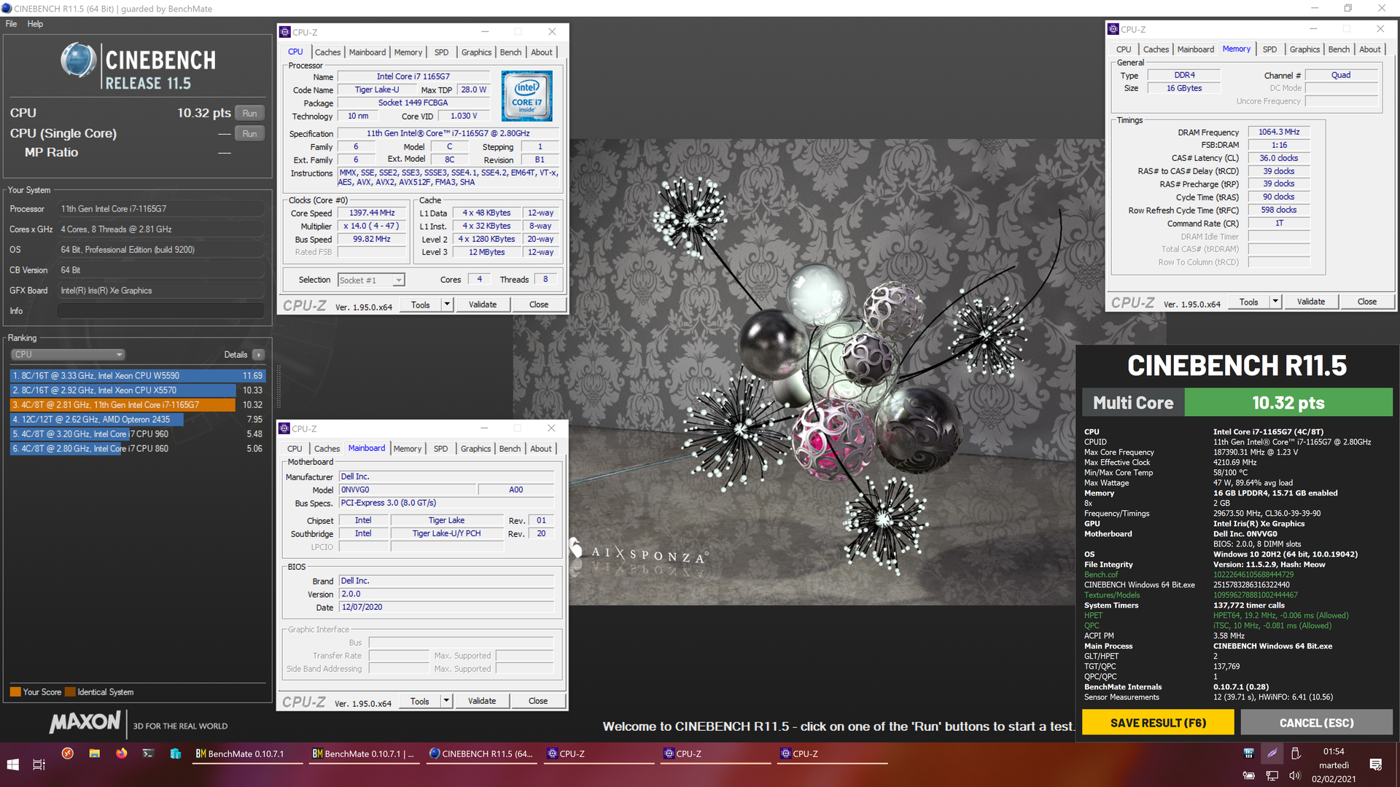Open the Cinebench File menu

tap(11, 24)
